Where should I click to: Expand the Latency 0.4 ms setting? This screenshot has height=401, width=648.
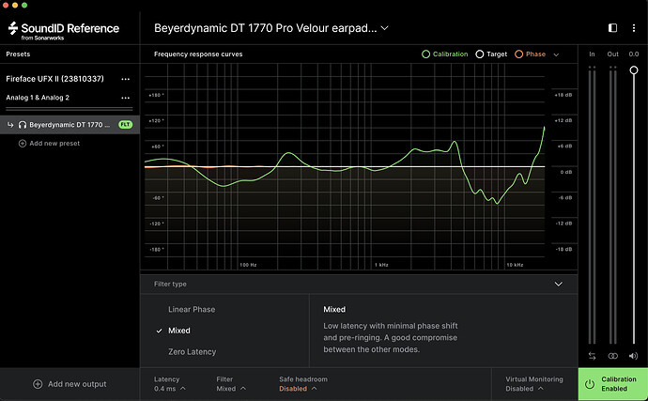pos(169,384)
